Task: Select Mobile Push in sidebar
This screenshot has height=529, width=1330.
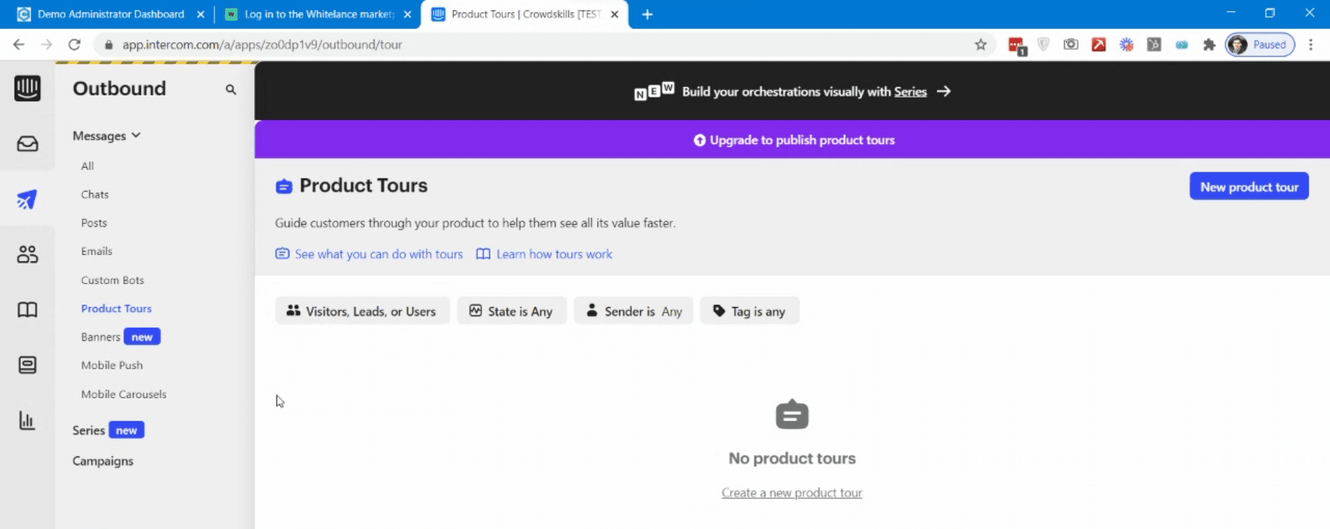Action: [x=112, y=365]
